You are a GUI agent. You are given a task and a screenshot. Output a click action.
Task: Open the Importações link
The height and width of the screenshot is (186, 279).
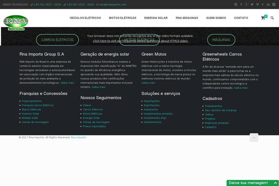(152, 101)
